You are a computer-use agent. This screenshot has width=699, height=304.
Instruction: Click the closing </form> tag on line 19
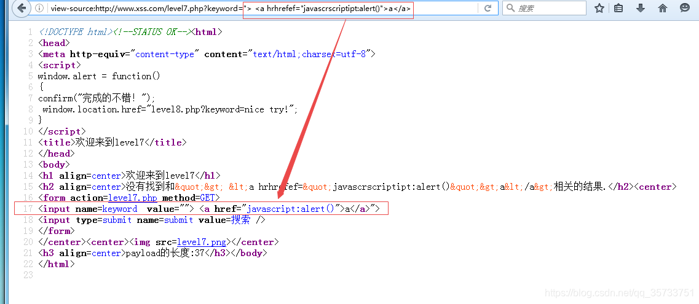pos(56,231)
